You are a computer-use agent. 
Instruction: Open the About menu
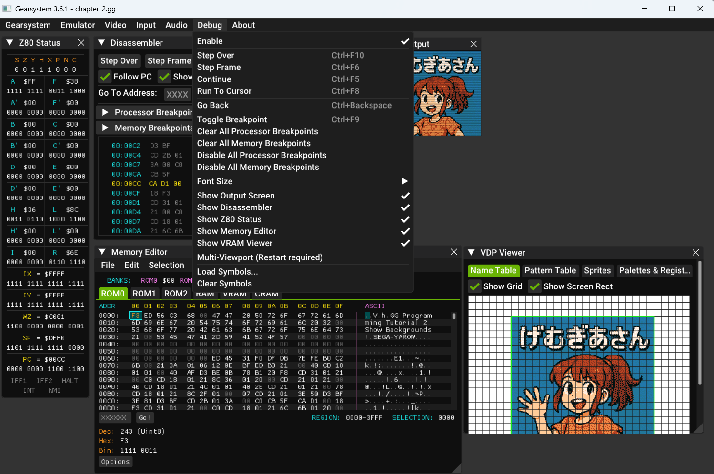(x=243, y=25)
